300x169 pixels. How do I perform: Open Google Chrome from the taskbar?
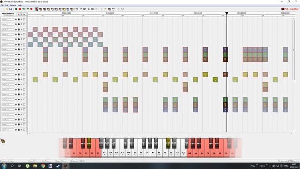(43, 166)
